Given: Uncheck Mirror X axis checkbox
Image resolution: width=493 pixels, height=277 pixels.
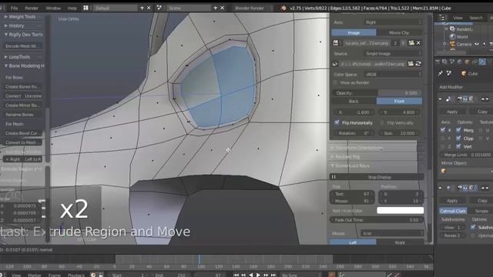Looking at the screenshot, I should click(x=443, y=130).
